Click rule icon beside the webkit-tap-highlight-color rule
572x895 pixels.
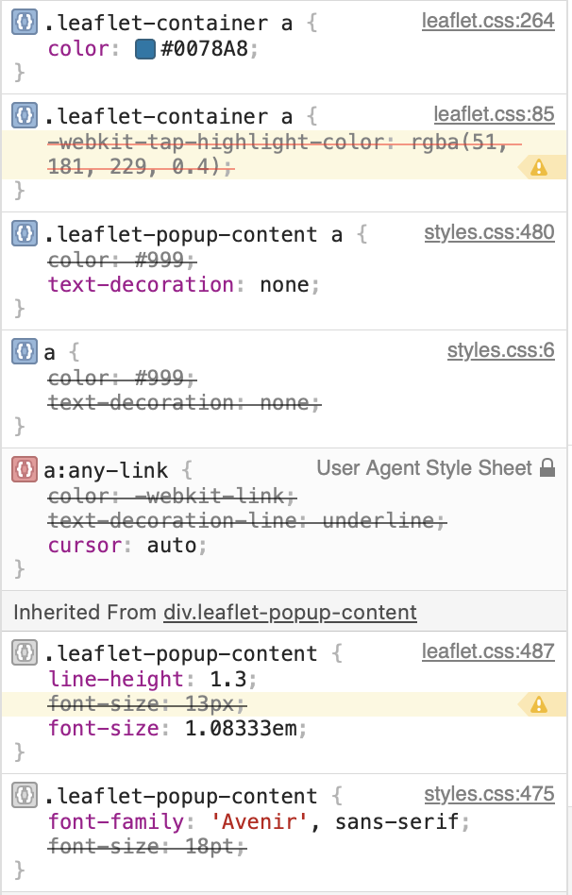pyautogui.click(x=25, y=116)
